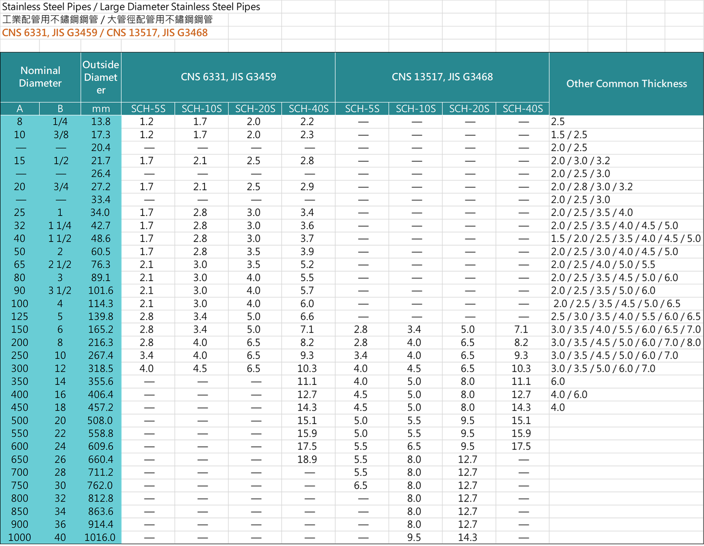Click thickness list '2.0 / 3.0 / 3.2'

(580, 161)
